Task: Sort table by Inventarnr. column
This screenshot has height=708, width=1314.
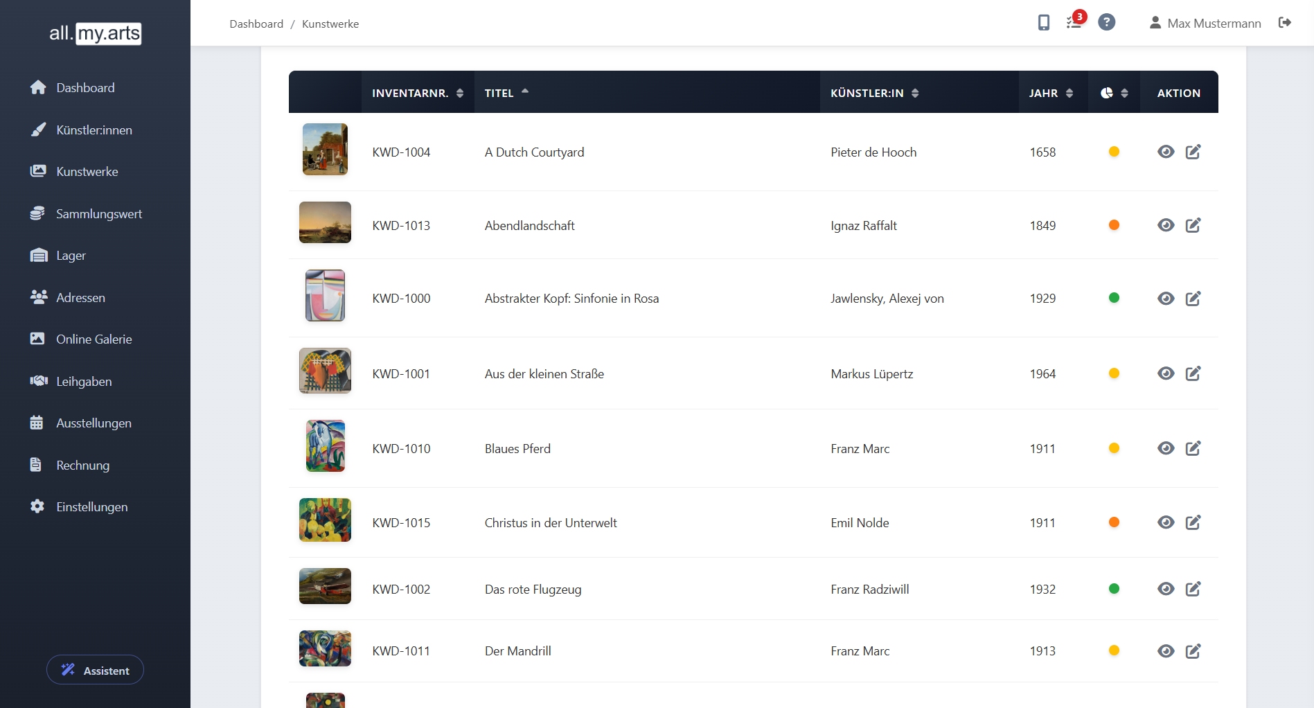Action: (x=418, y=93)
